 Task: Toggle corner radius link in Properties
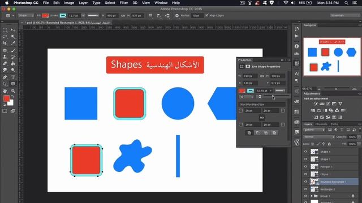262,118
